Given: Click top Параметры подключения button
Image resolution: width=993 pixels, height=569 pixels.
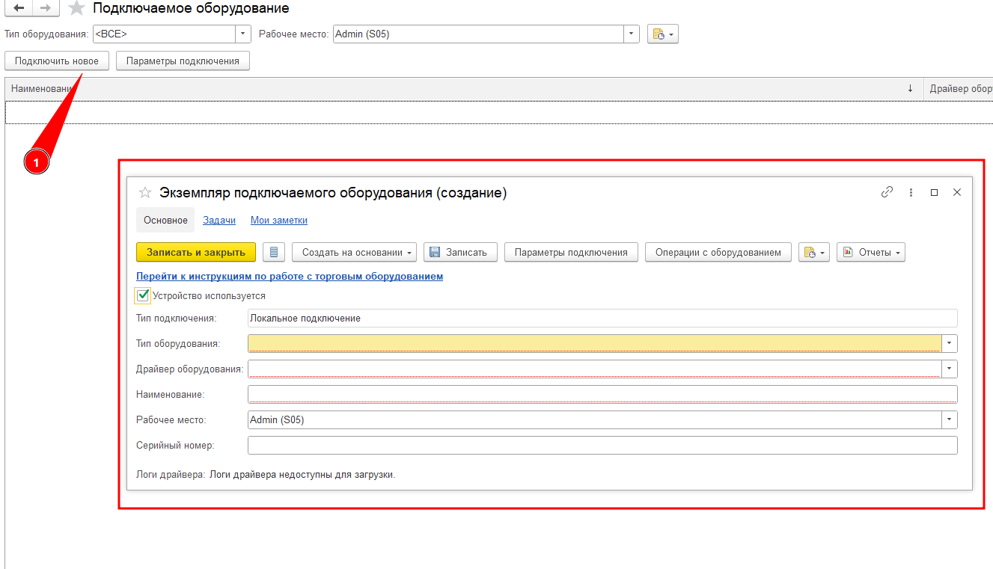Looking at the screenshot, I should 183,61.
